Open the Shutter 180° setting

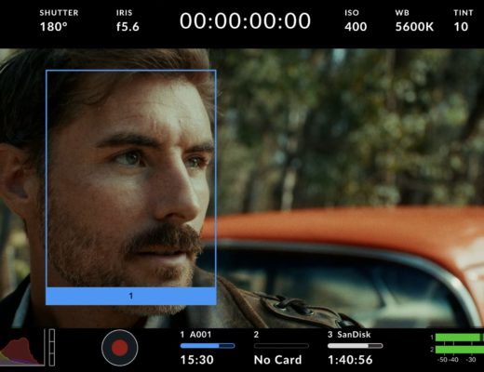pyautogui.click(x=59, y=20)
